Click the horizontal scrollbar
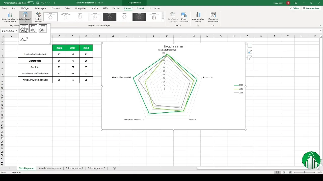 tap(257, 168)
